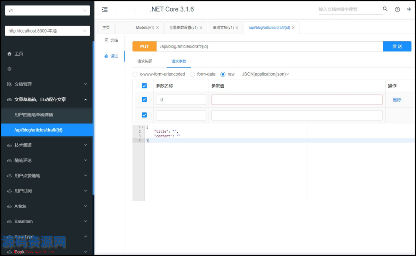Click the id parameter value field

tap(297, 100)
